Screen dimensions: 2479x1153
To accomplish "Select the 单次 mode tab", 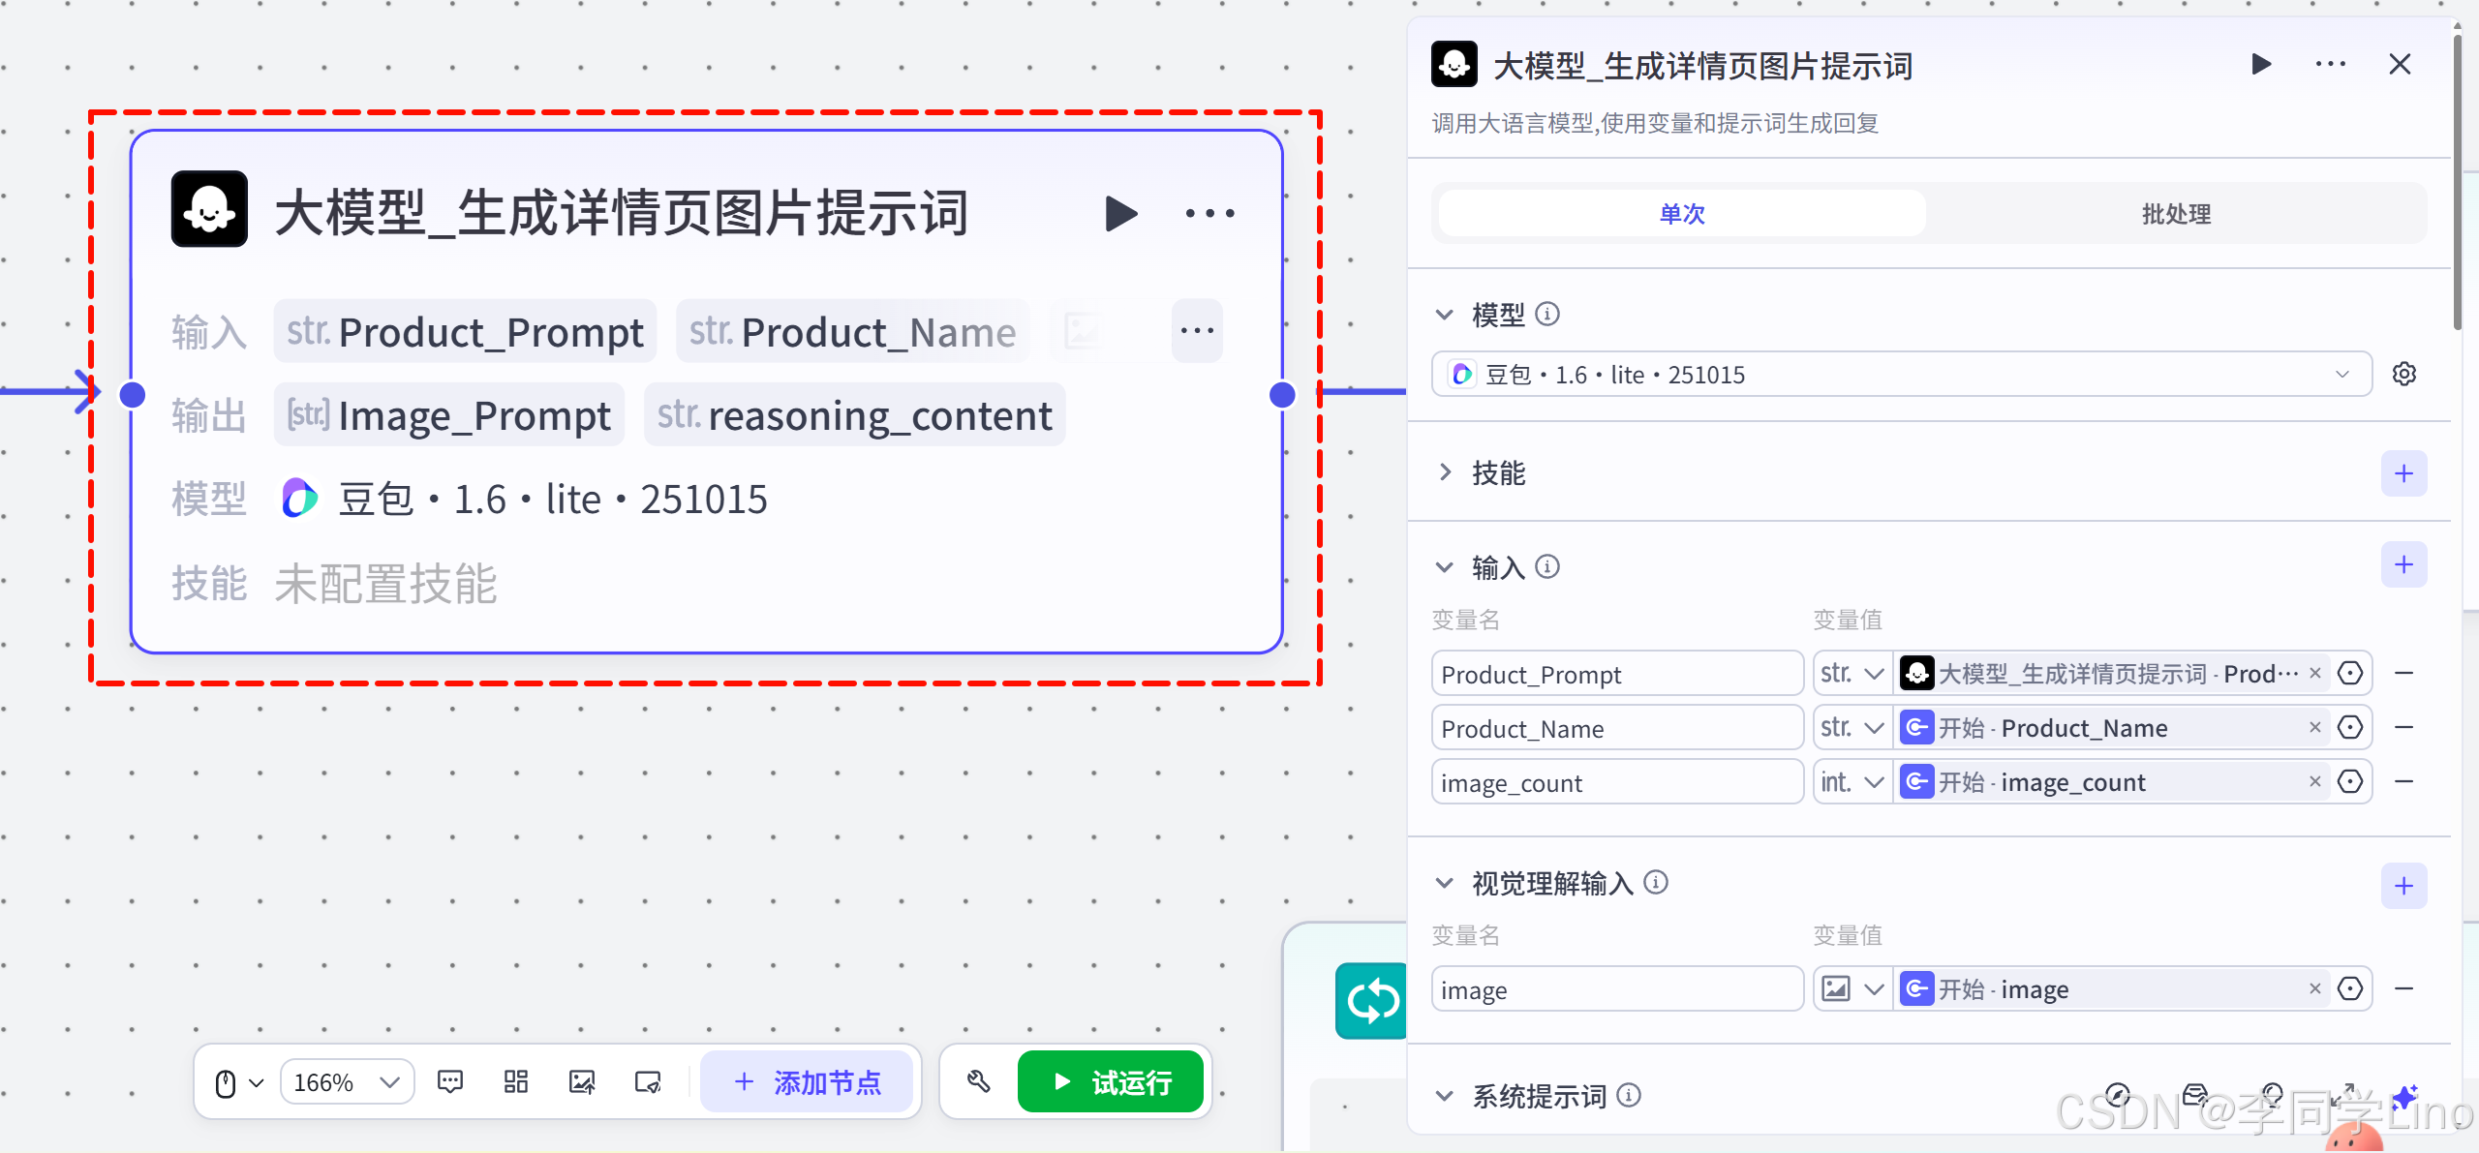I will 1681,214.
